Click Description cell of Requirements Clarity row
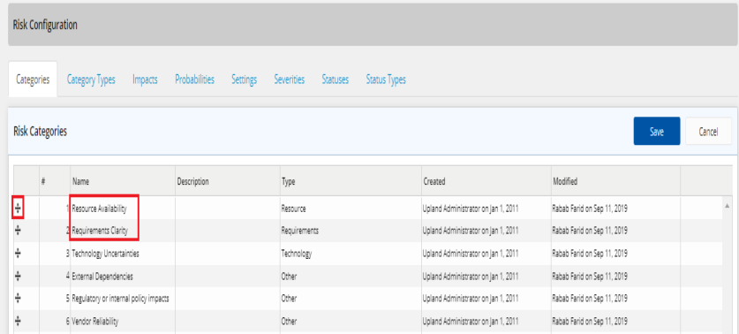Viewport: 739px width, 334px height. tap(228, 231)
